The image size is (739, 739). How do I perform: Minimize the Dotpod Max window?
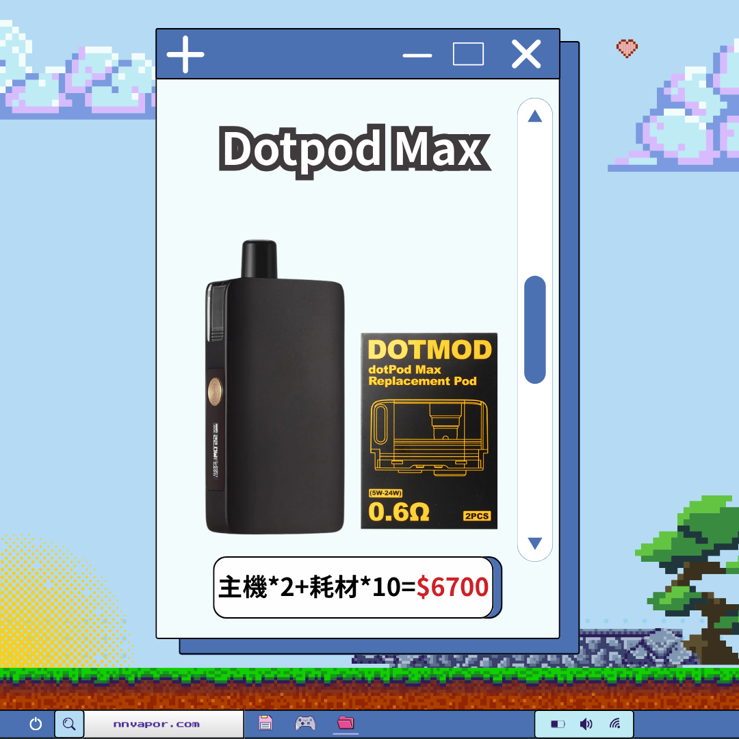(x=417, y=55)
